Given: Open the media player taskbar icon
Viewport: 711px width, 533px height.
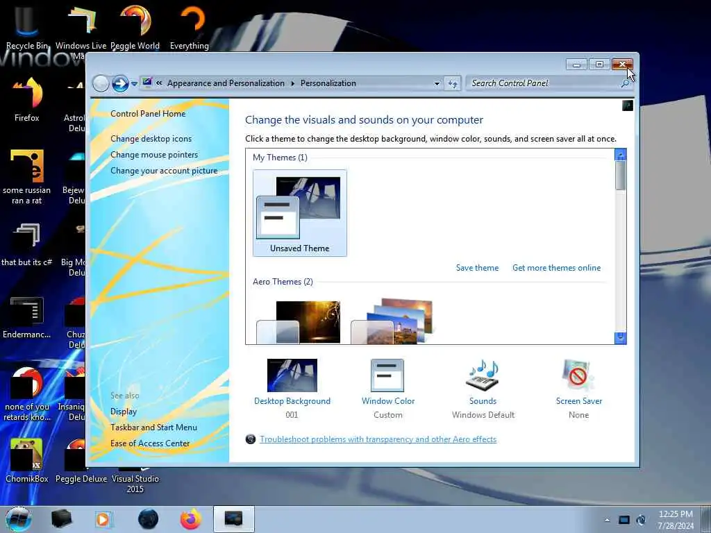Looking at the screenshot, I should tap(103, 519).
